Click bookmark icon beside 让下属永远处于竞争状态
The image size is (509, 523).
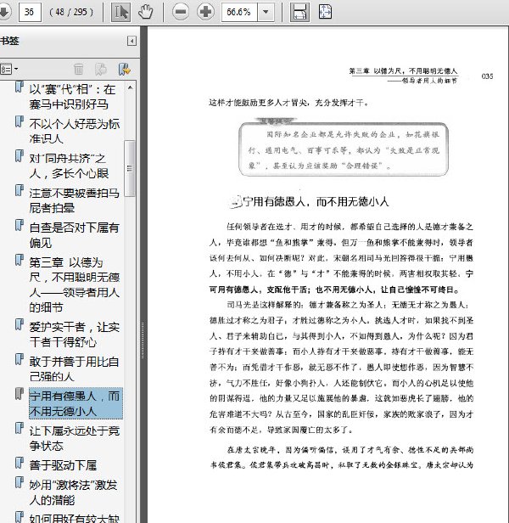pos(20,428)
